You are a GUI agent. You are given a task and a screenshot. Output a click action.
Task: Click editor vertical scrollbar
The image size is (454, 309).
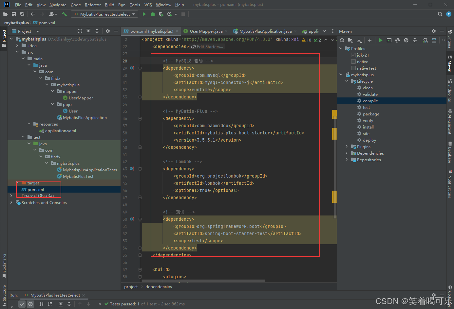click(335, 167)
